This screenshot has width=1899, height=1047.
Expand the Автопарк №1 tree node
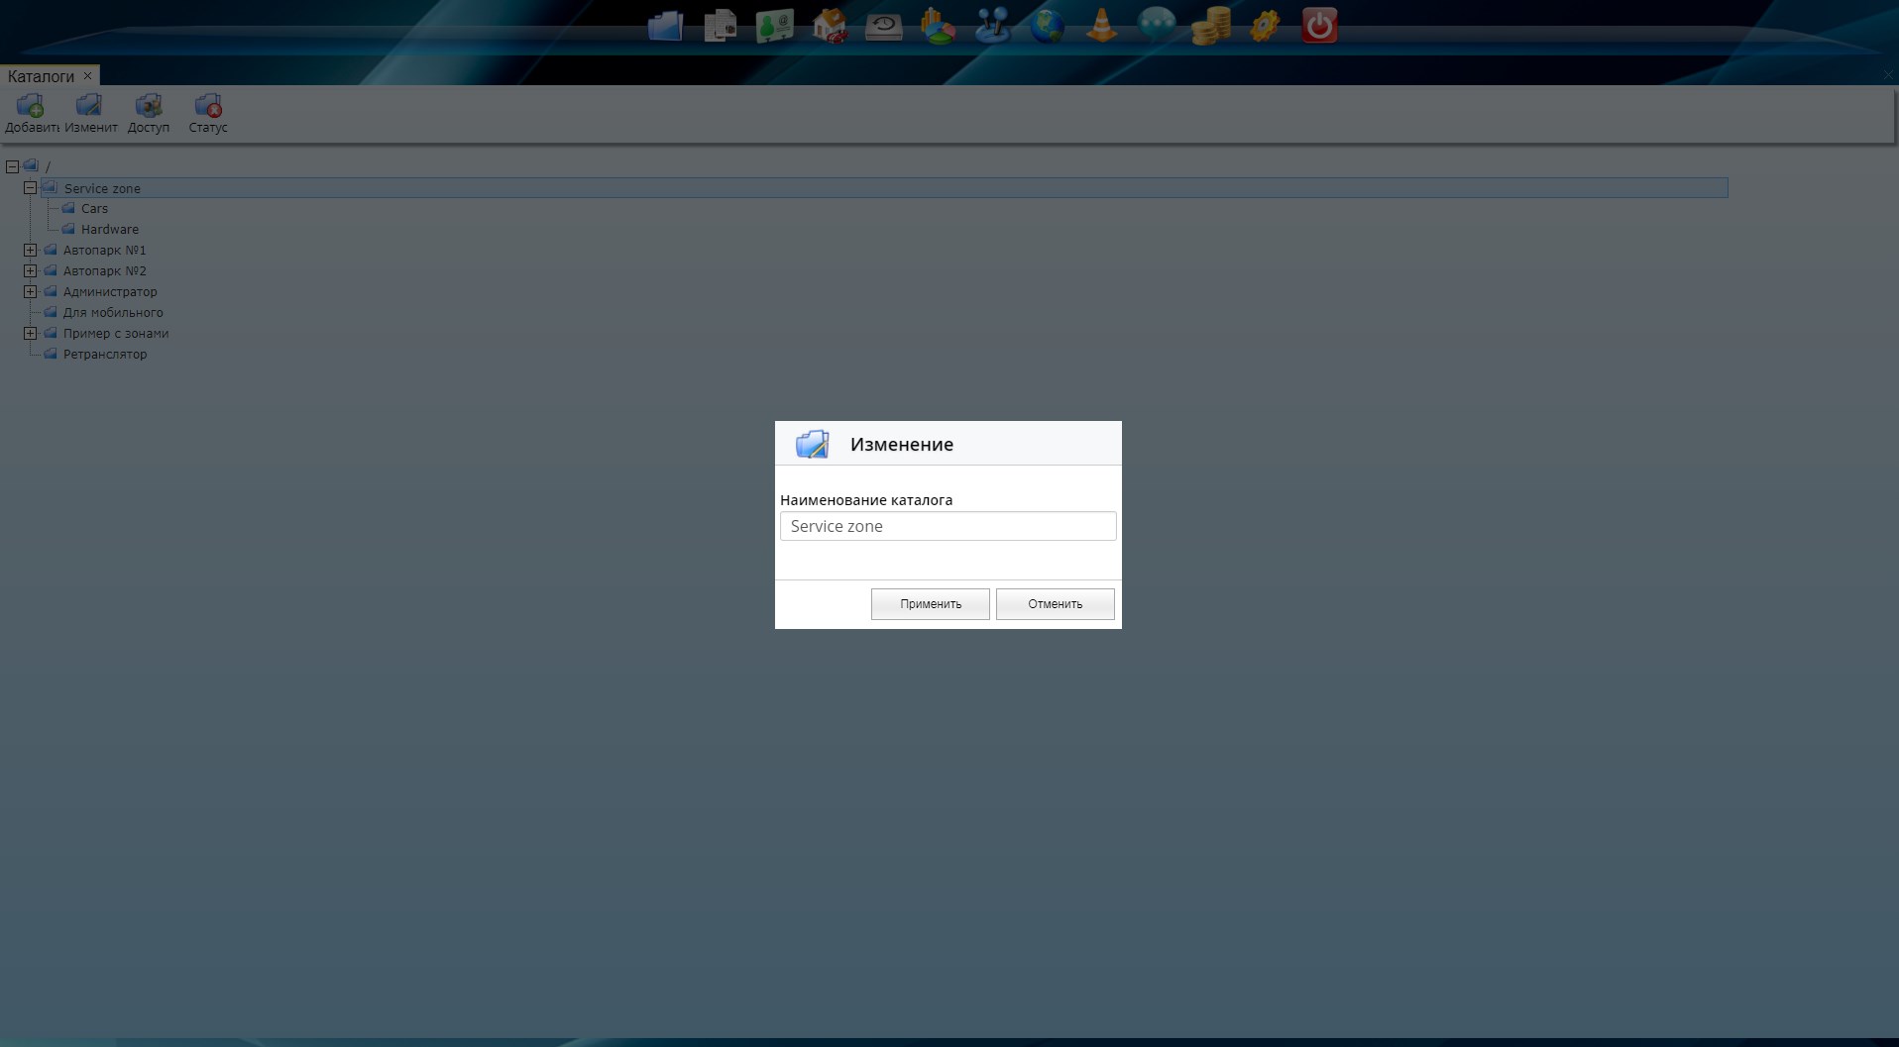tap(31, 251)
